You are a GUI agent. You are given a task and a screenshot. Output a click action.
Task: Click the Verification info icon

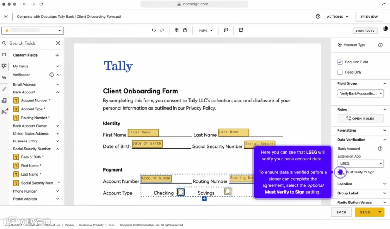(x=52, y=75)
